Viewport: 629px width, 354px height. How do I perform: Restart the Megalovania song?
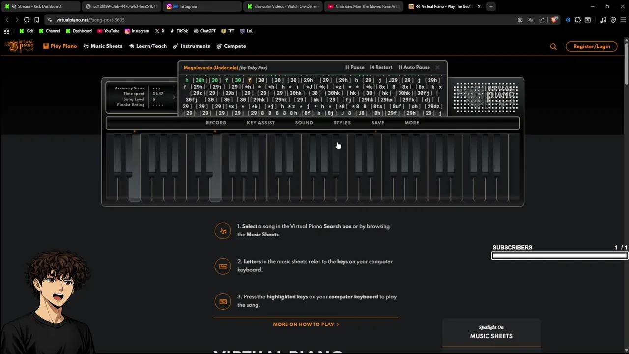tap(381, 67)
